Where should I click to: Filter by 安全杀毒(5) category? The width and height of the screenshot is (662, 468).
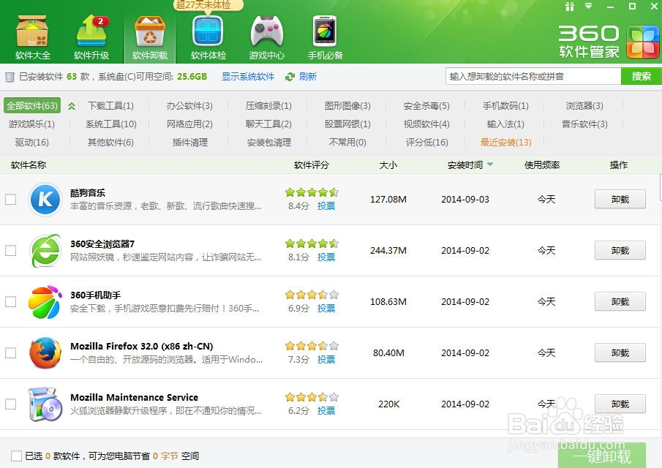tap(426, 106)
